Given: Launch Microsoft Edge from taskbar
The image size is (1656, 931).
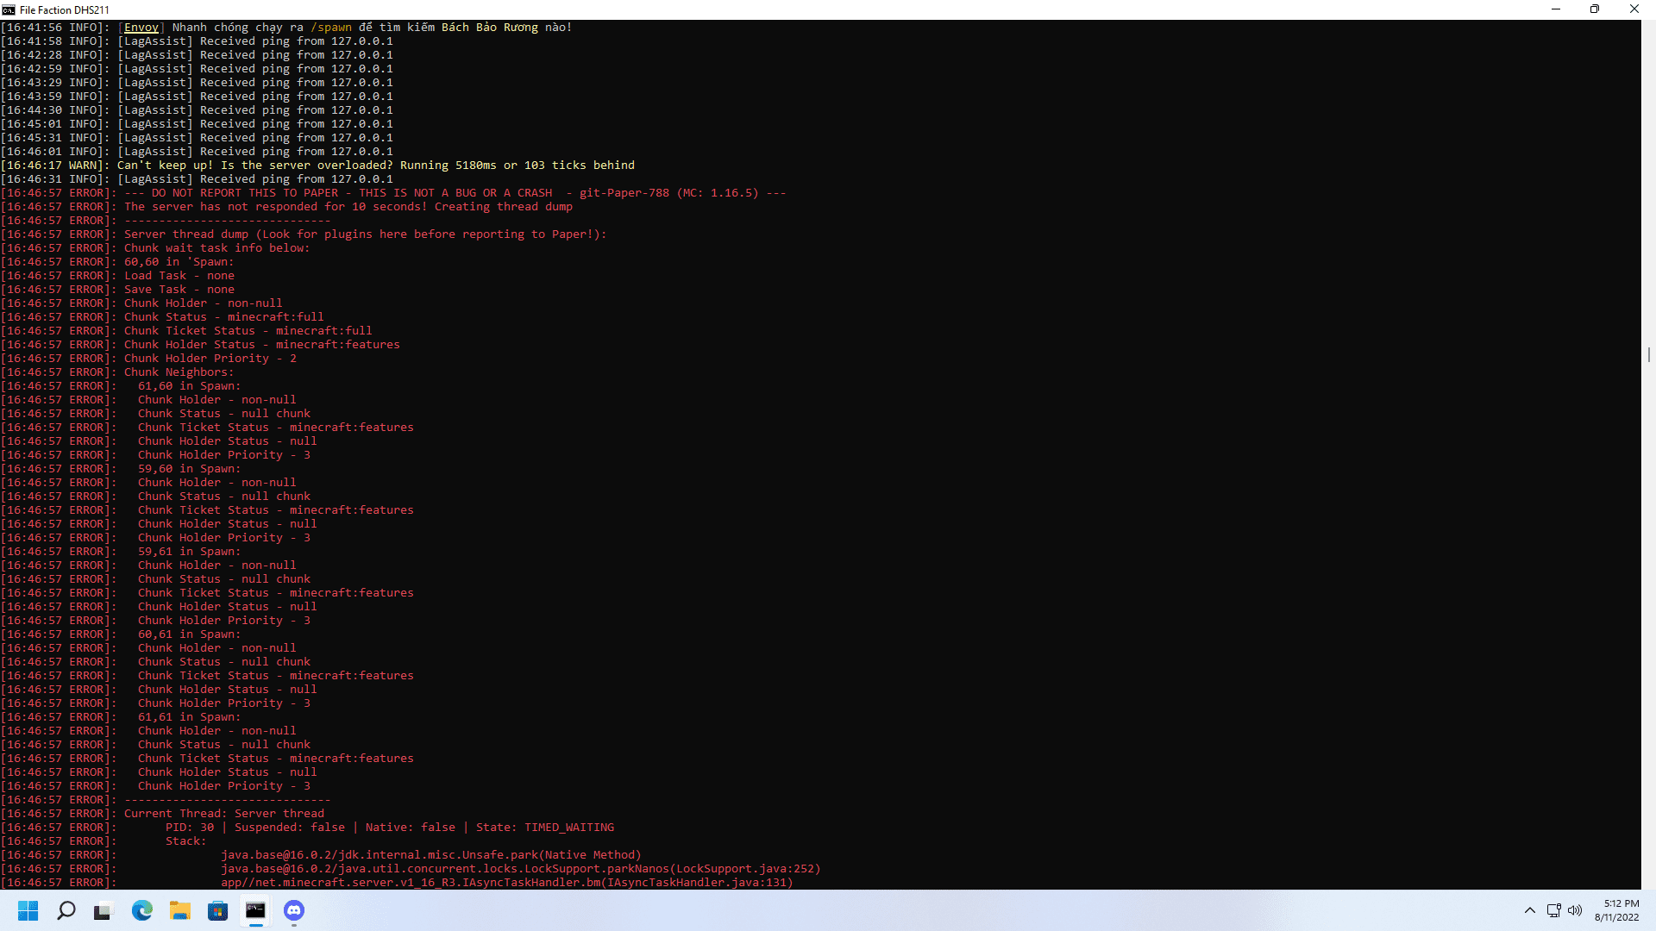Looking at the screenshot, I should pyautogui.click(x=141, y=910).
